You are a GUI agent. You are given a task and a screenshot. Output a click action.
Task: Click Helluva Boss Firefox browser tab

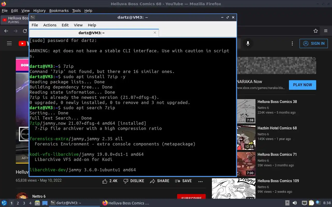(15, 20)
